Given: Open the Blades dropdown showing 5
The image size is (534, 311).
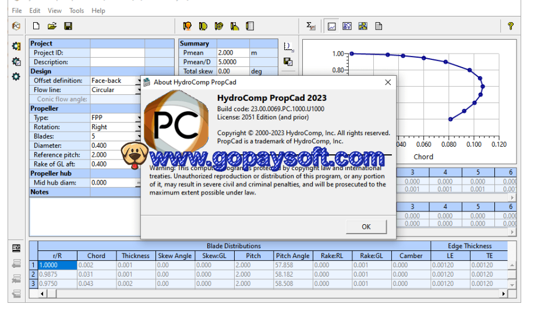Looking at the screenshot, I should pyautogui.click(x=139, y=136).
